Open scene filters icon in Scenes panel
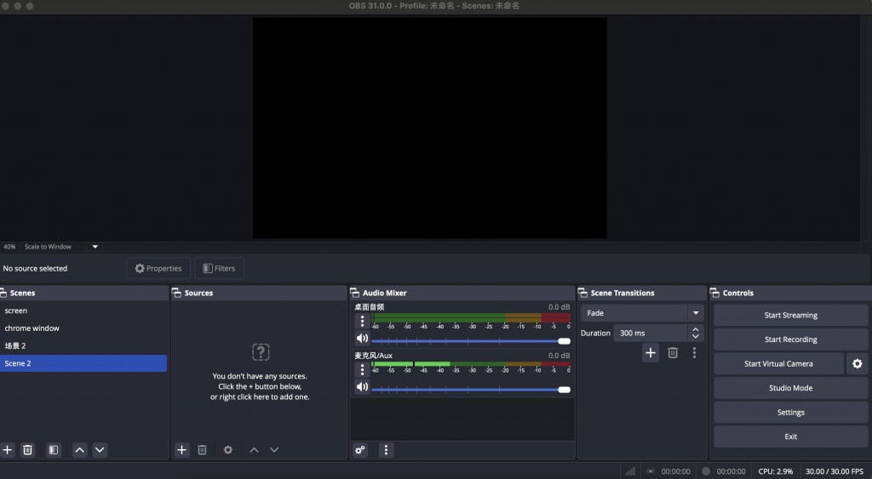This screenshot has width=872, height=479. tap(54, 450)
